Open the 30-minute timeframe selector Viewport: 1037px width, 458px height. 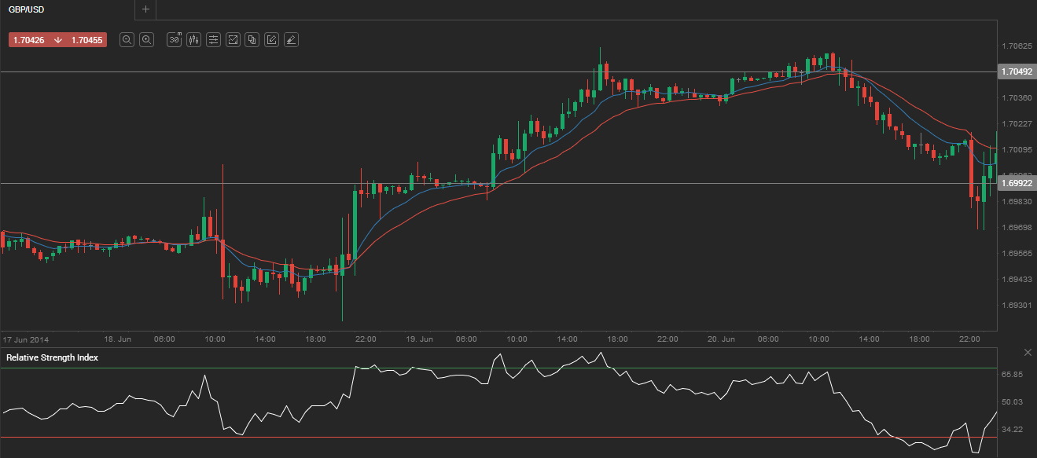[x=175, y=39]
